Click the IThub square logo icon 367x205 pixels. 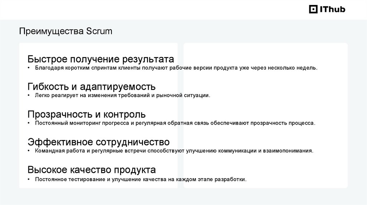[313, 9]
